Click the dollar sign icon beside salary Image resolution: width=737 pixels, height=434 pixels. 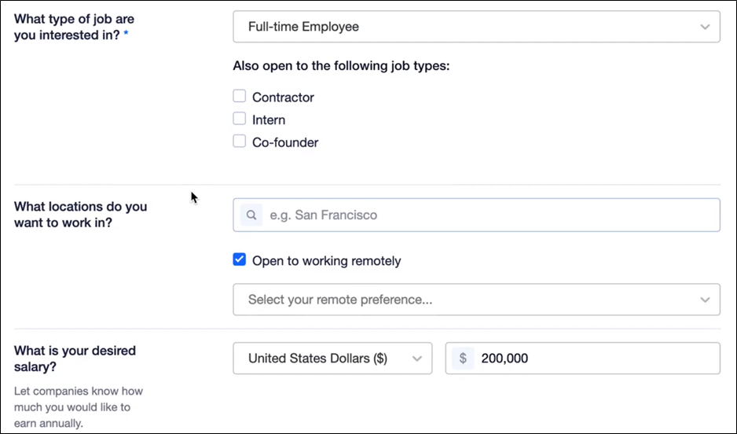[463, 359]
